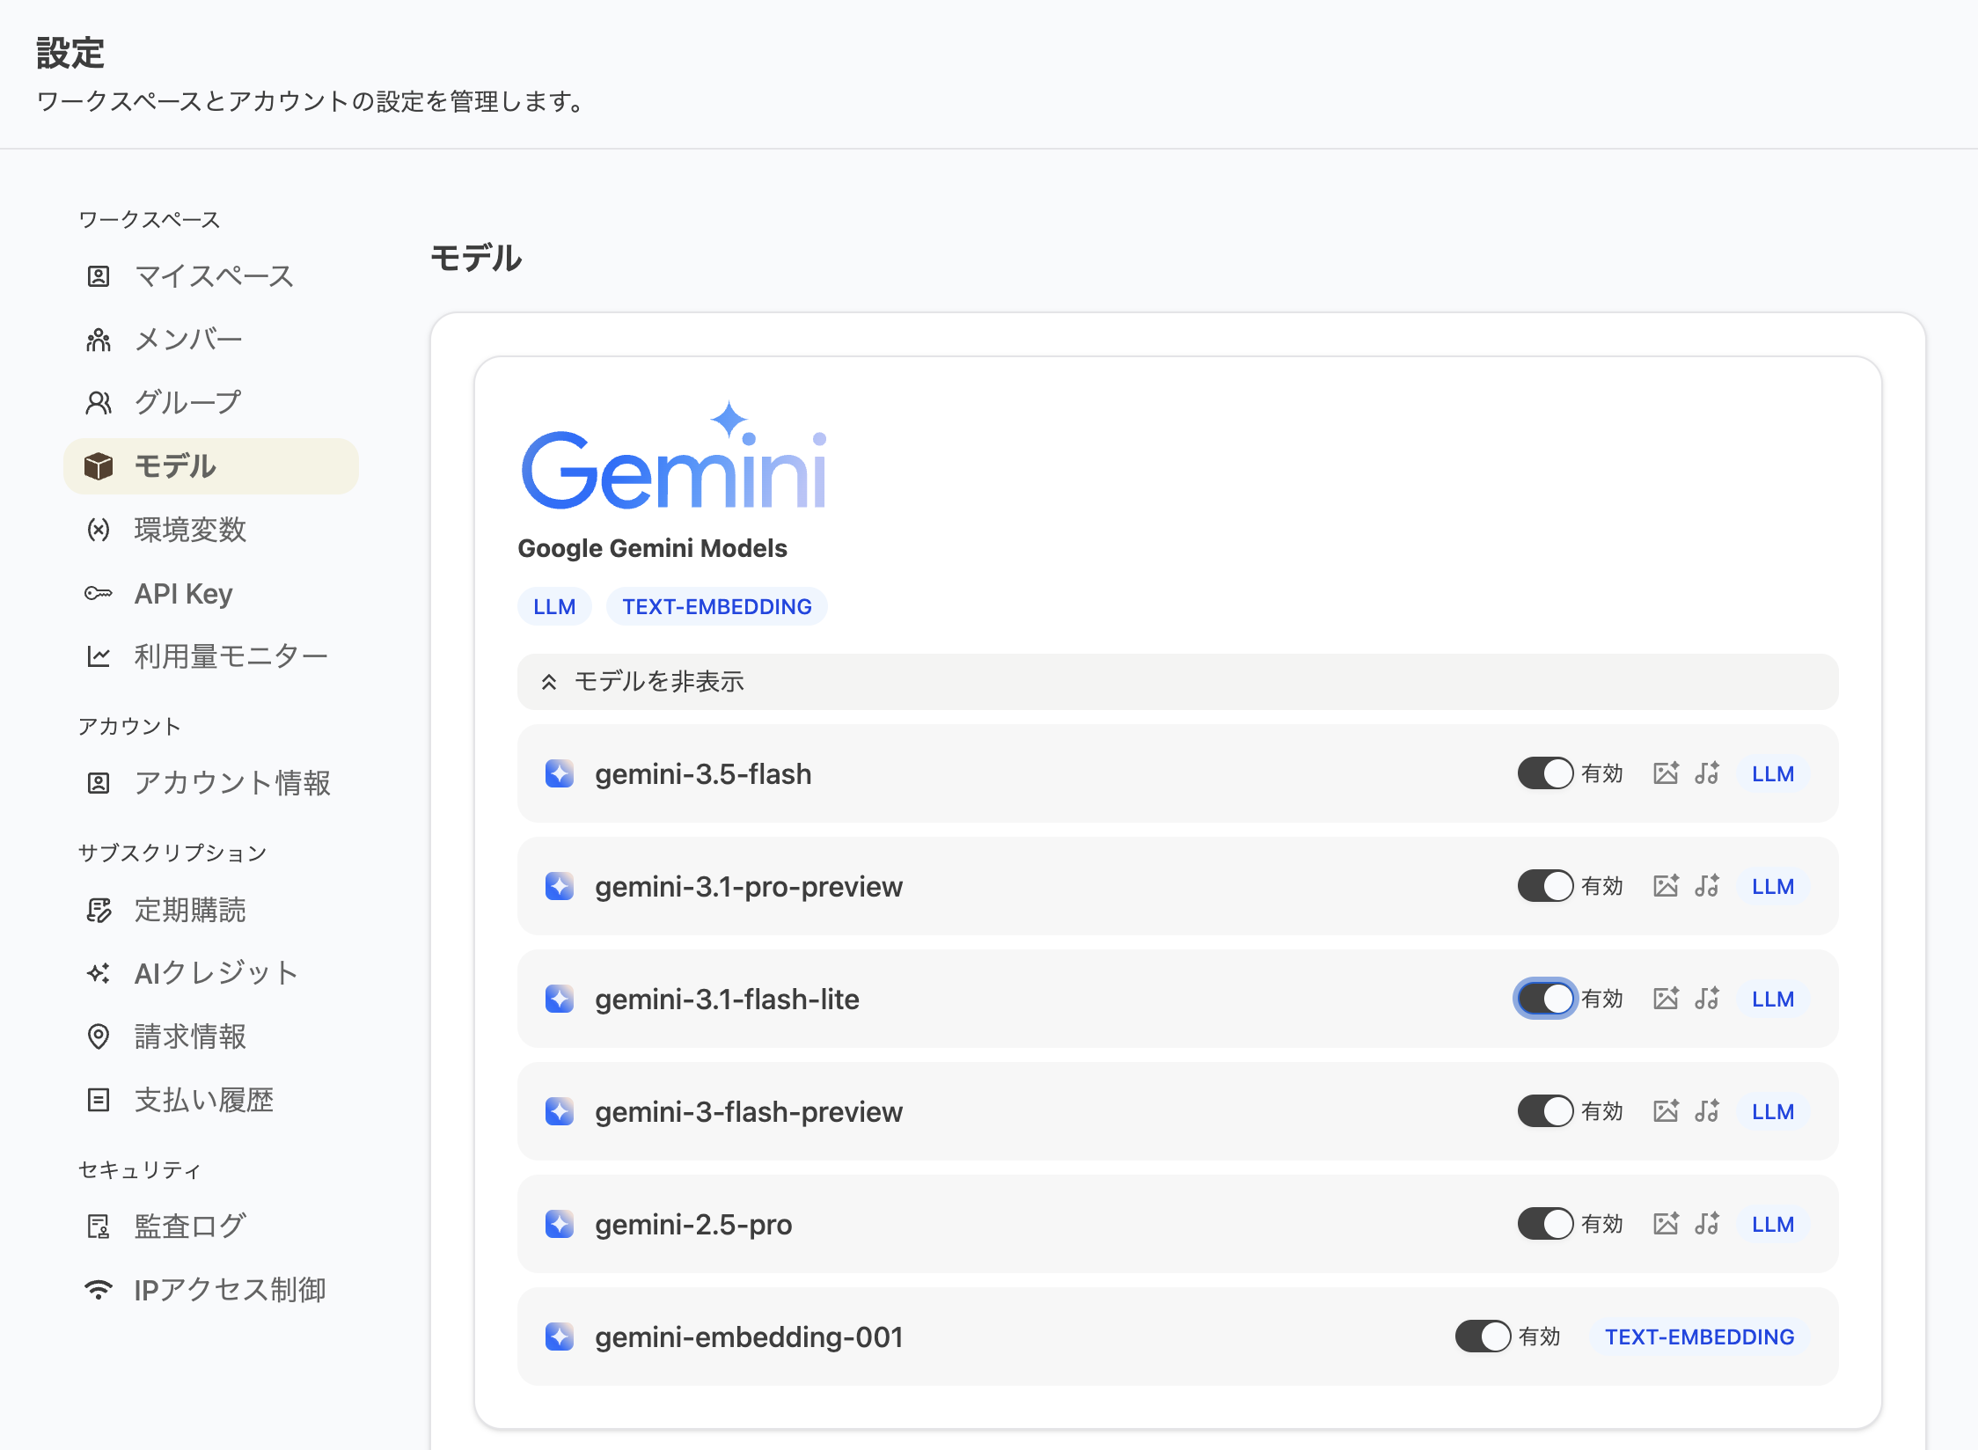The height and width of the screenshot is (1450, 1978).
Task: Open AIクレジット page
Action: pyautogui.click(x=211, y=973)
